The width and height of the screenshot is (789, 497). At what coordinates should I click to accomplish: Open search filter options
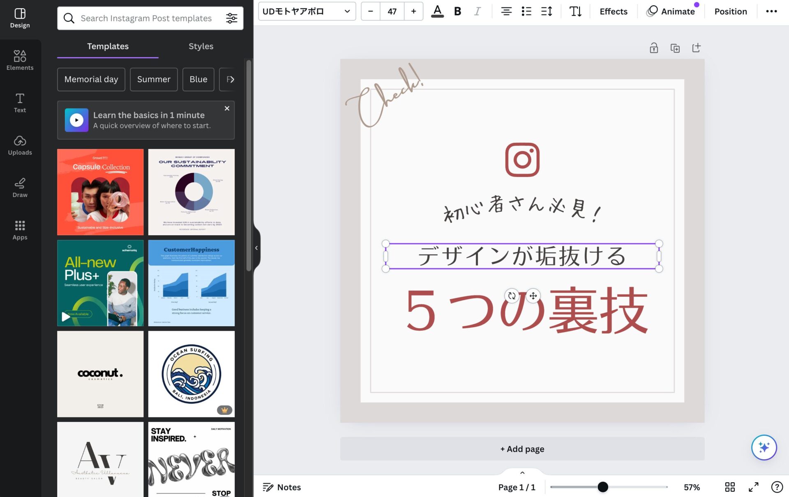click(x=231, y=18)
